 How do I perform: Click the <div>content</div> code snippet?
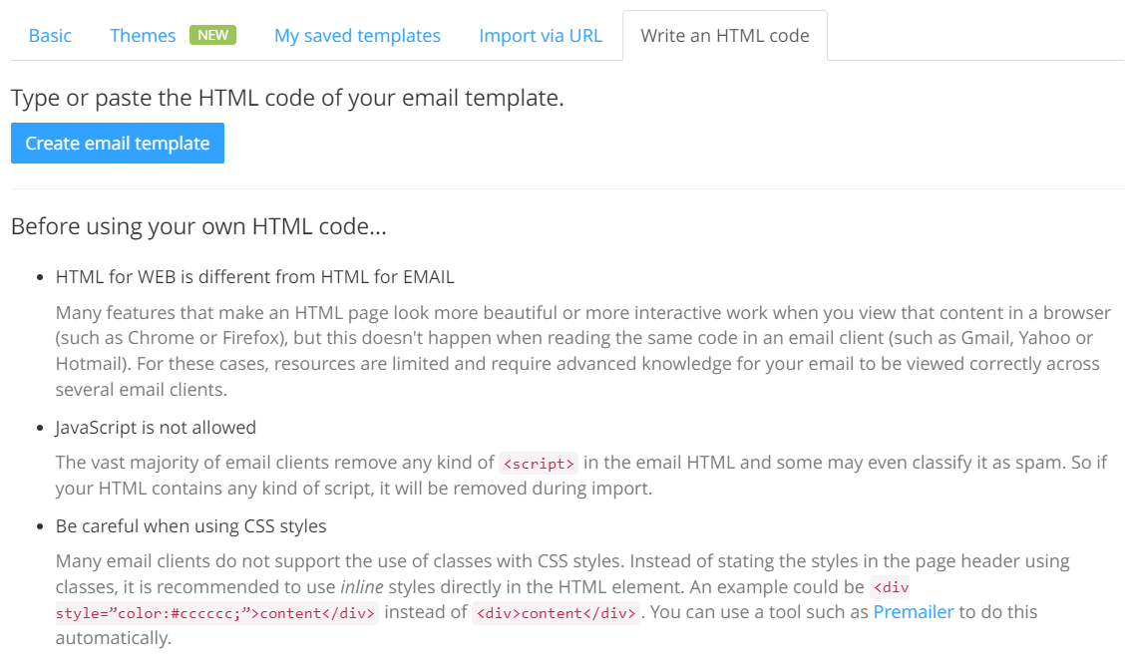tap(557, 613)
